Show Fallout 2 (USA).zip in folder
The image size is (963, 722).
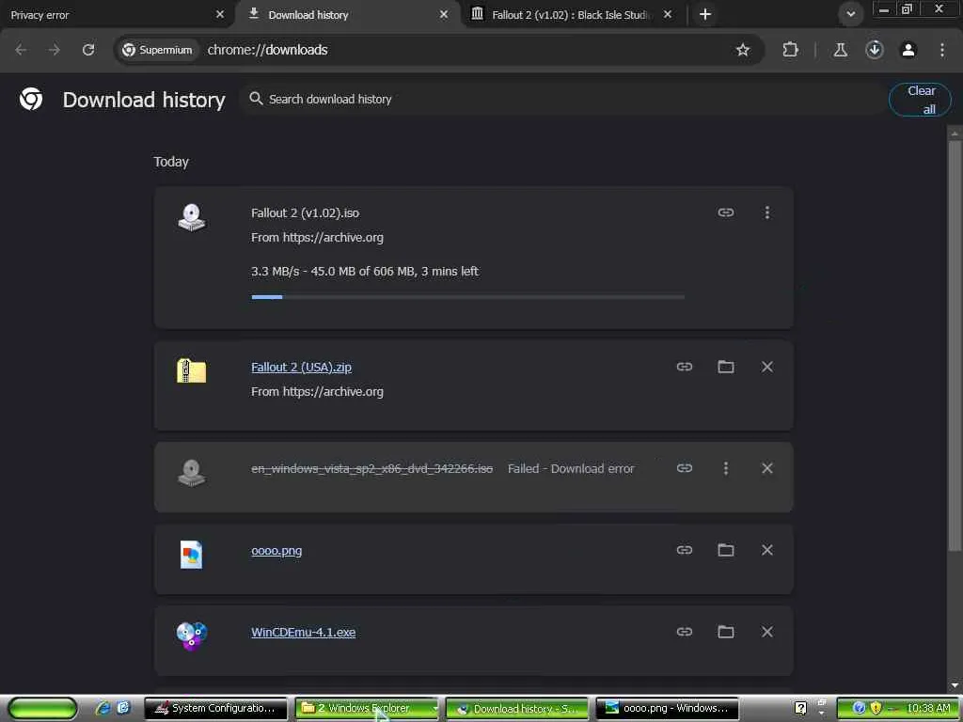click(726, 367)
